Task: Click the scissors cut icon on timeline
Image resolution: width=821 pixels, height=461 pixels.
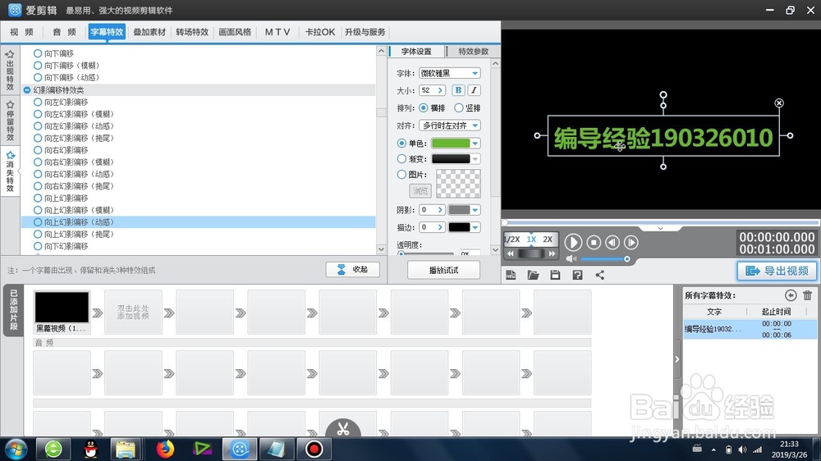Action: pyautogui.click(x=343, y=429)
